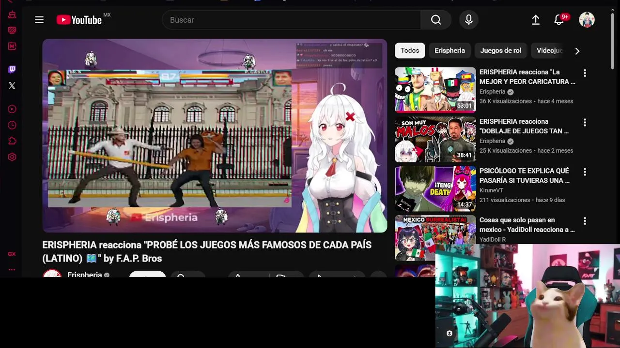Select the 'Juegos de rol' filter chip
The width and height of the screenshot is (620, 348).
pyautogui.click(x=501, y=50)
